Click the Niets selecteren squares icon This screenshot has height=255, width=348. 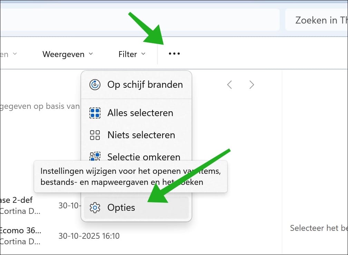(x=94, y=135)
